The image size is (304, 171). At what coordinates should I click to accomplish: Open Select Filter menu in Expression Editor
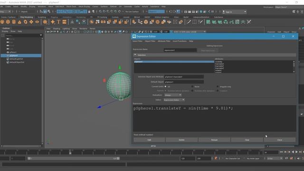click(x=137, y=41)
